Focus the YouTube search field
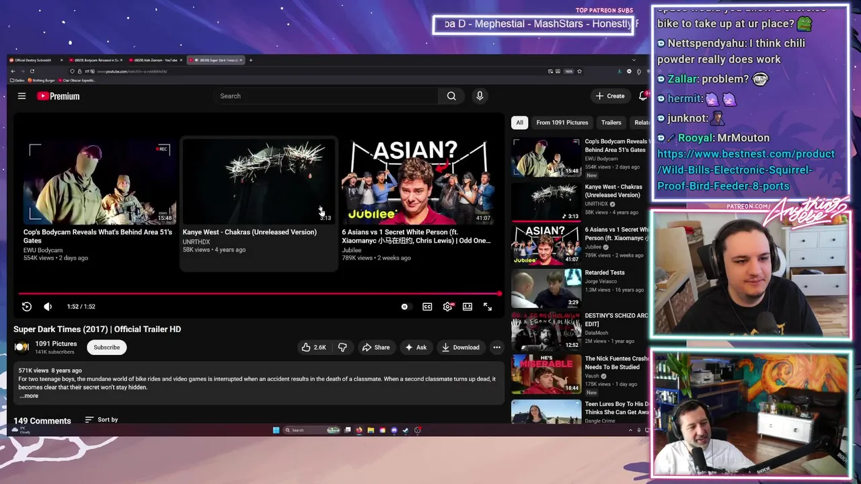This screenshot has height=484, width=861. [326, 96]
